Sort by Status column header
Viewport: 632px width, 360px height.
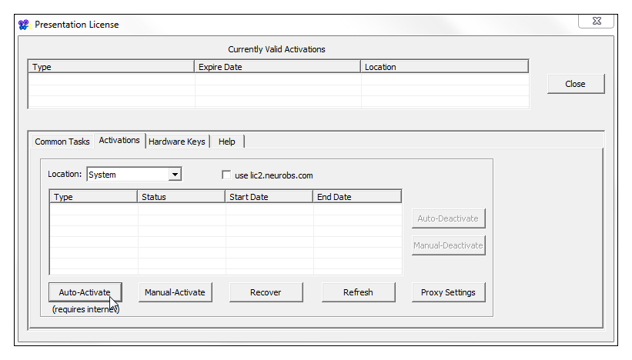[x=182, y=197]
